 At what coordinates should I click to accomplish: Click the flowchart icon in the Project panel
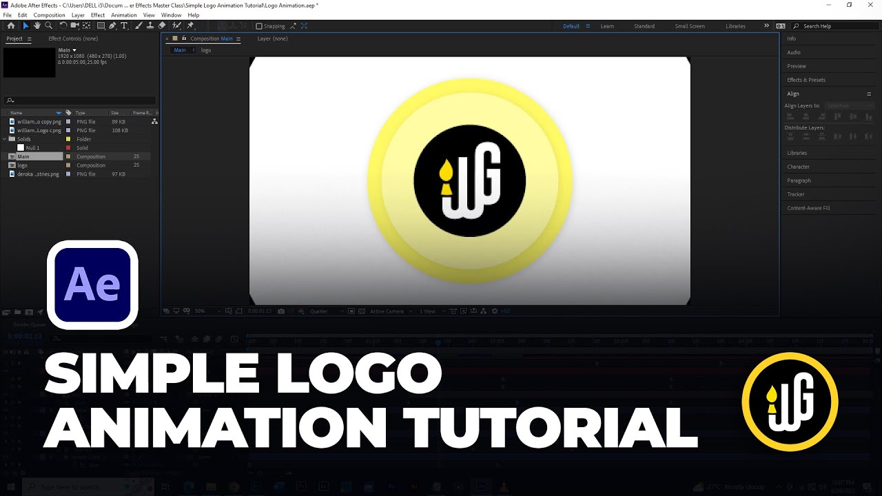[x=154, y=121]
